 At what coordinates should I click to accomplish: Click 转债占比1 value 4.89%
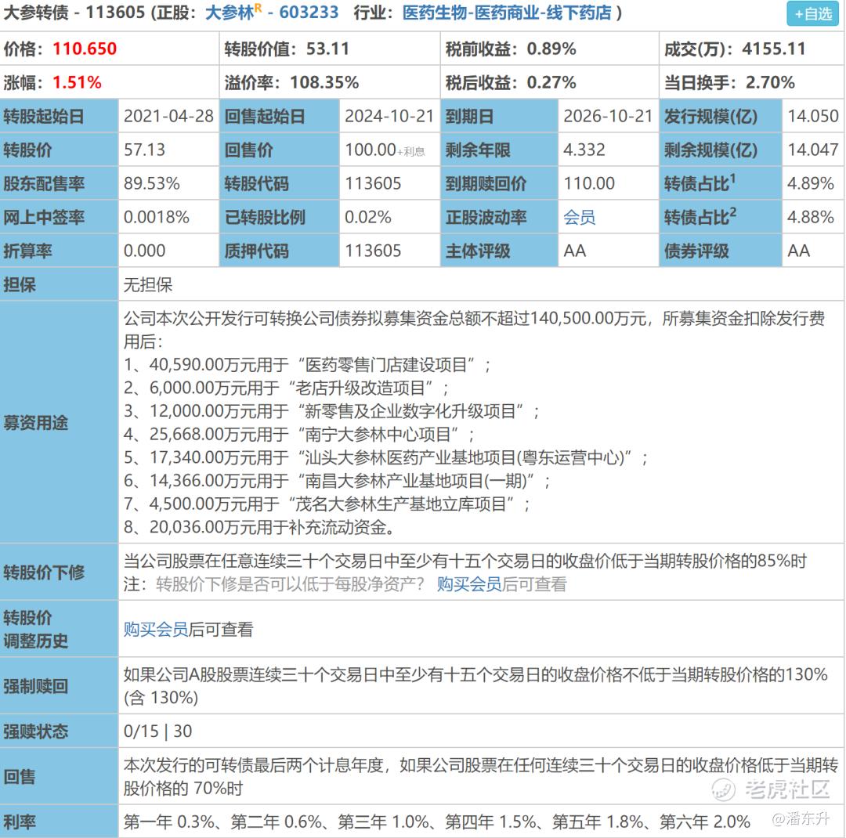(x=811, y=183)
